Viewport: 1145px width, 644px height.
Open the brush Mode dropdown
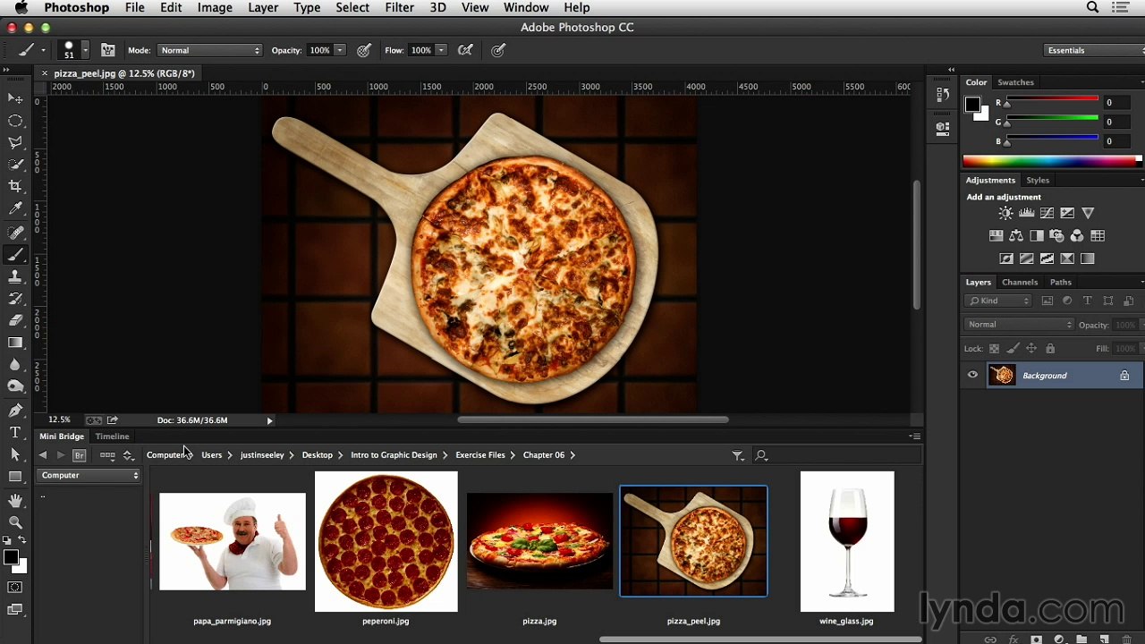210,50
